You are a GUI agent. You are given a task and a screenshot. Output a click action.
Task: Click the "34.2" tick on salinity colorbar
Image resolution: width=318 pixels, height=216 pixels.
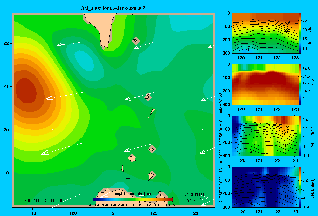[x=306, y=91]
